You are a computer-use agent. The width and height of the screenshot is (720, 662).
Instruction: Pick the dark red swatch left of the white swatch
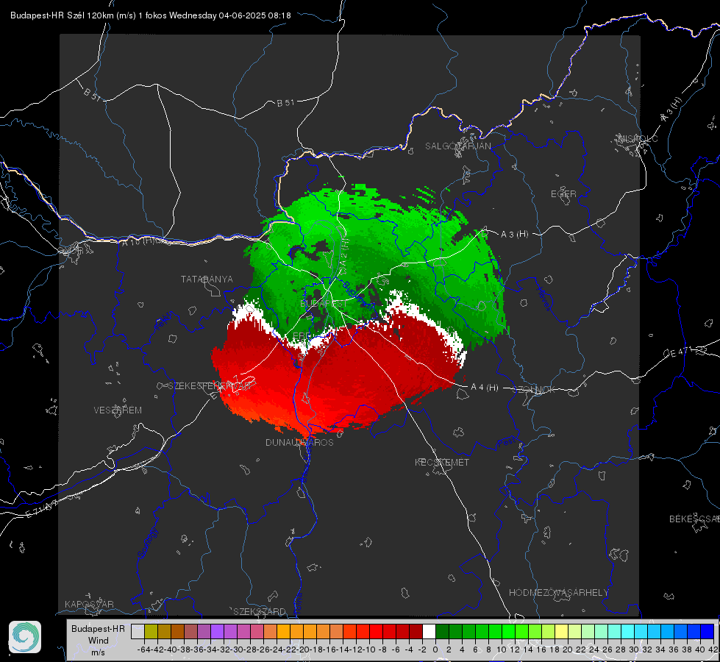click(x=416, y=631)
